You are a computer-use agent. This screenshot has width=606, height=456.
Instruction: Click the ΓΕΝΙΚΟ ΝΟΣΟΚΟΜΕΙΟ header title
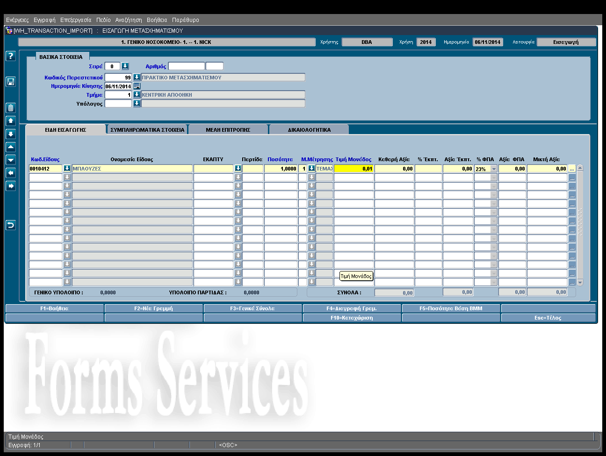pos(166,42)
